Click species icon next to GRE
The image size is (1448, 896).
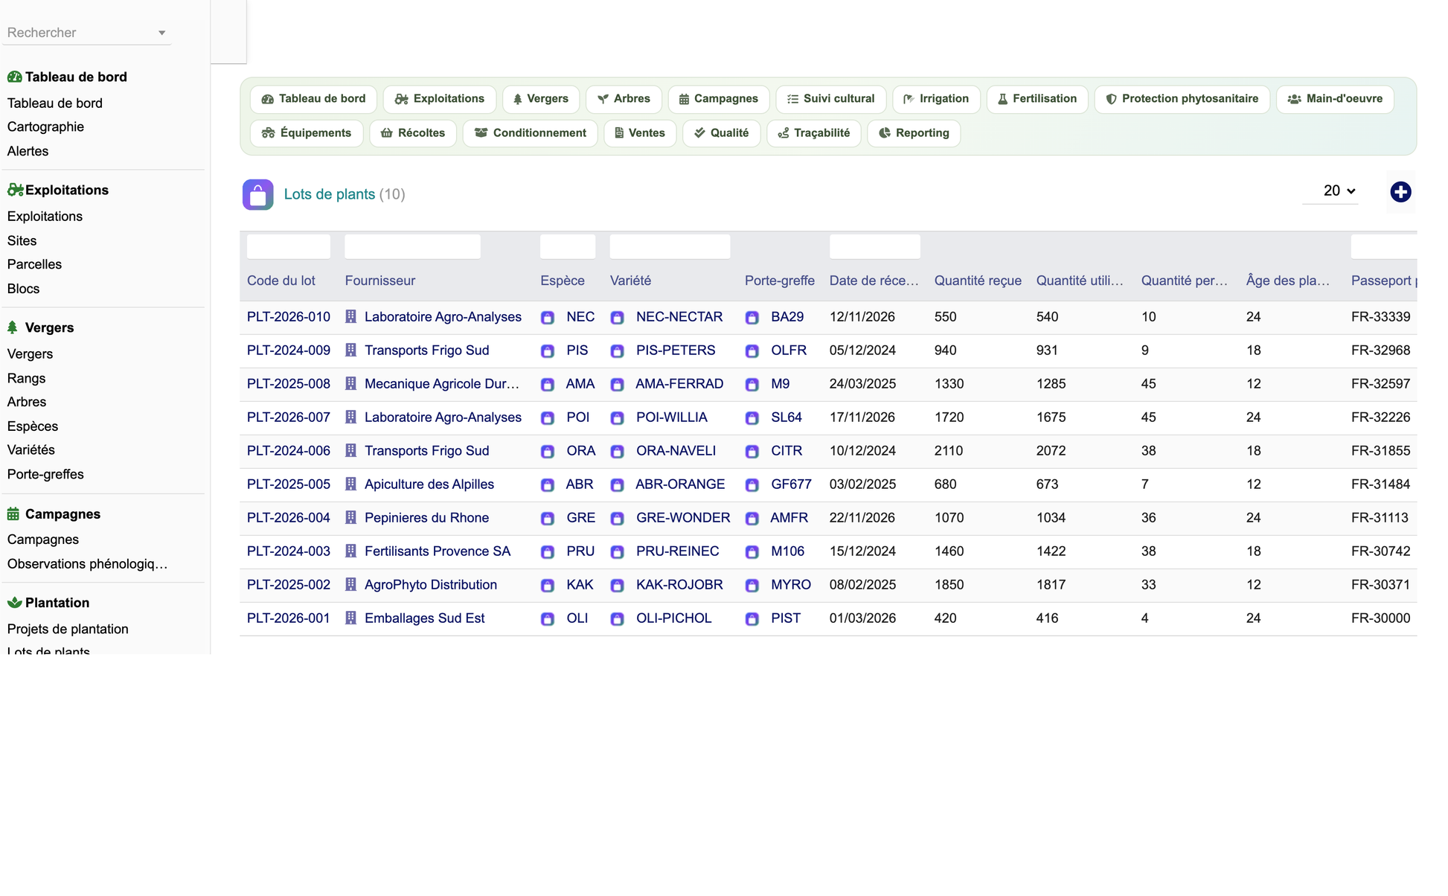pyautogui.click(x=548, y=518)
